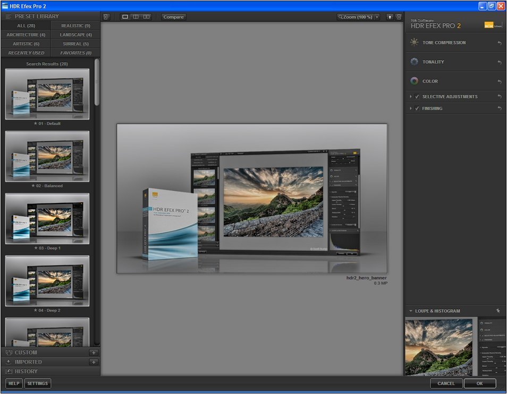Click the Tone Compression sun icon
Viewport: 507px width, 394px height.
[x=414, y=42]
